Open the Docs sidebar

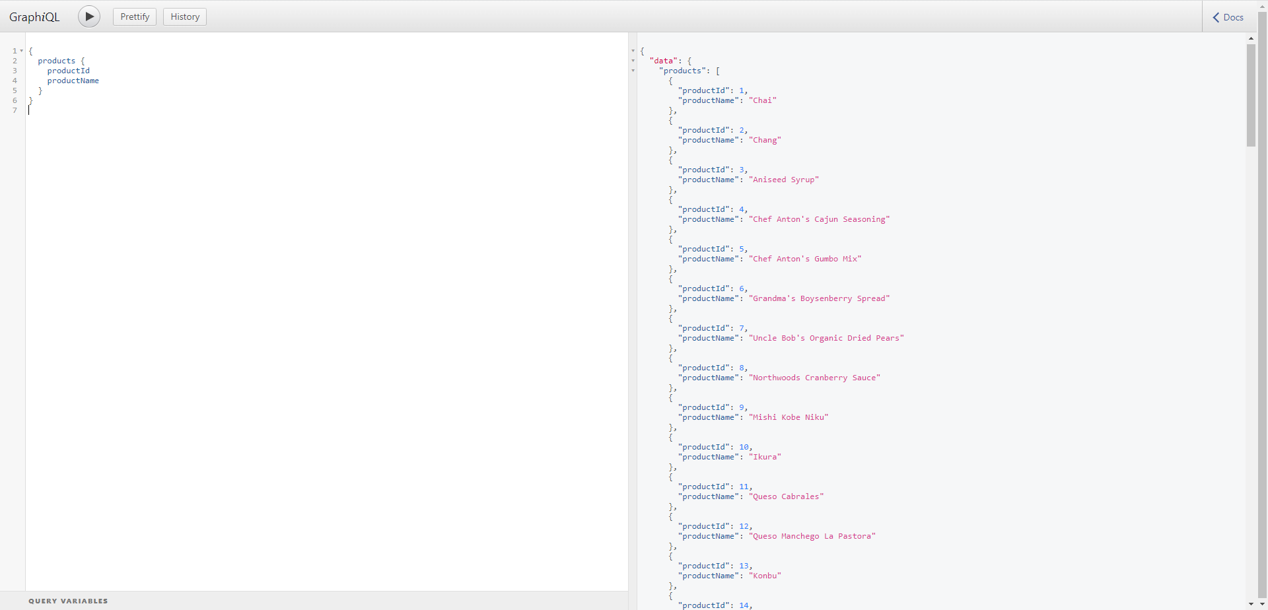pos(1234,17)
